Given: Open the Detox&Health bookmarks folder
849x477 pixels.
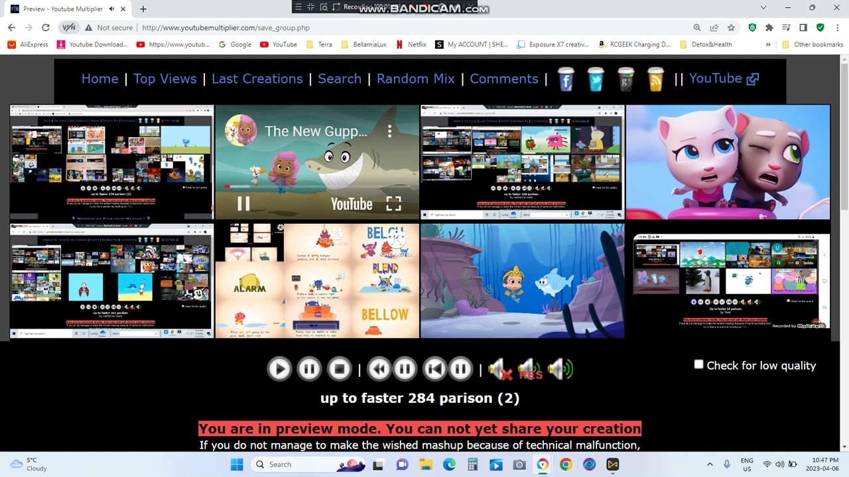Looking at the screenshot, I should pyautogui.click(x=706, y=44).
